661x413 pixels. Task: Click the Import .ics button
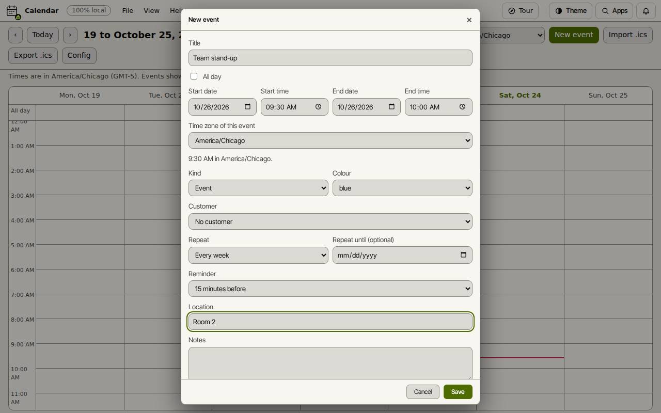pyautogui.click(x=627, y=35)
